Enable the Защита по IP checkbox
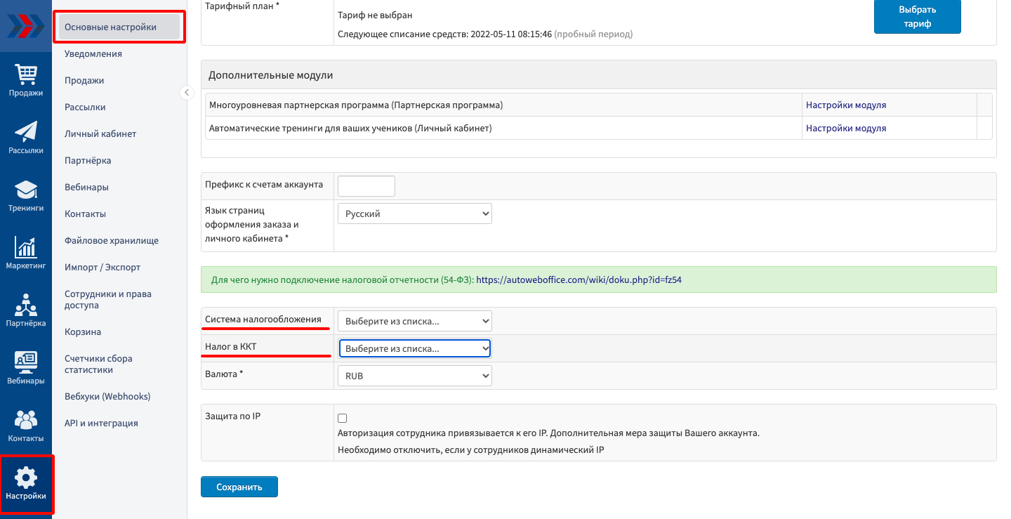 pos(343,418)
